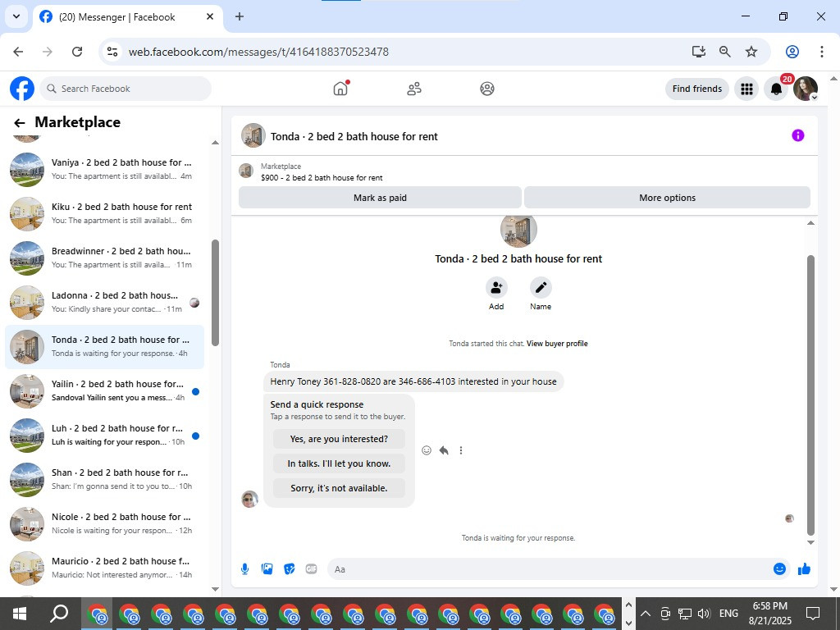Viewport: 840px width, 630px height.
Task: Send a thumbs up like
Action: (804, 569)
